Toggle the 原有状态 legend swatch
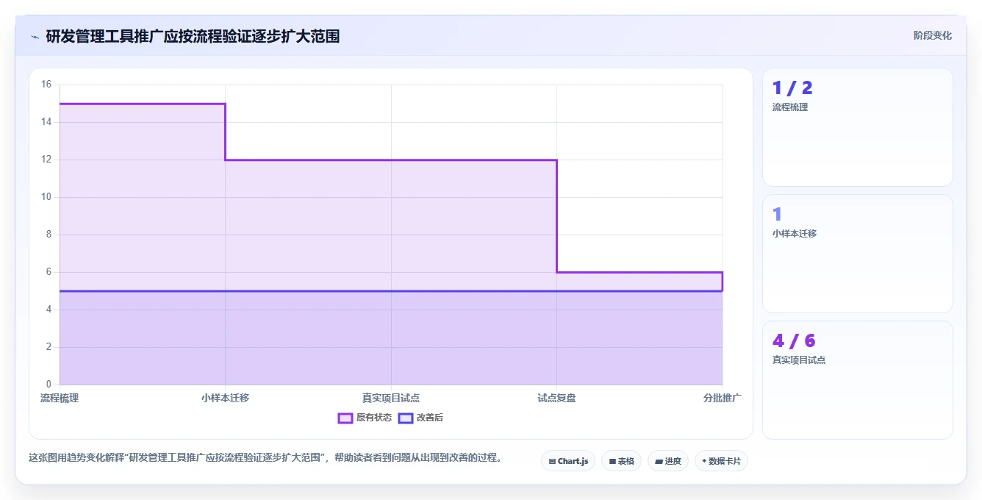The height and width of the screenshot is (500, 982). click(x=345, y=418)
